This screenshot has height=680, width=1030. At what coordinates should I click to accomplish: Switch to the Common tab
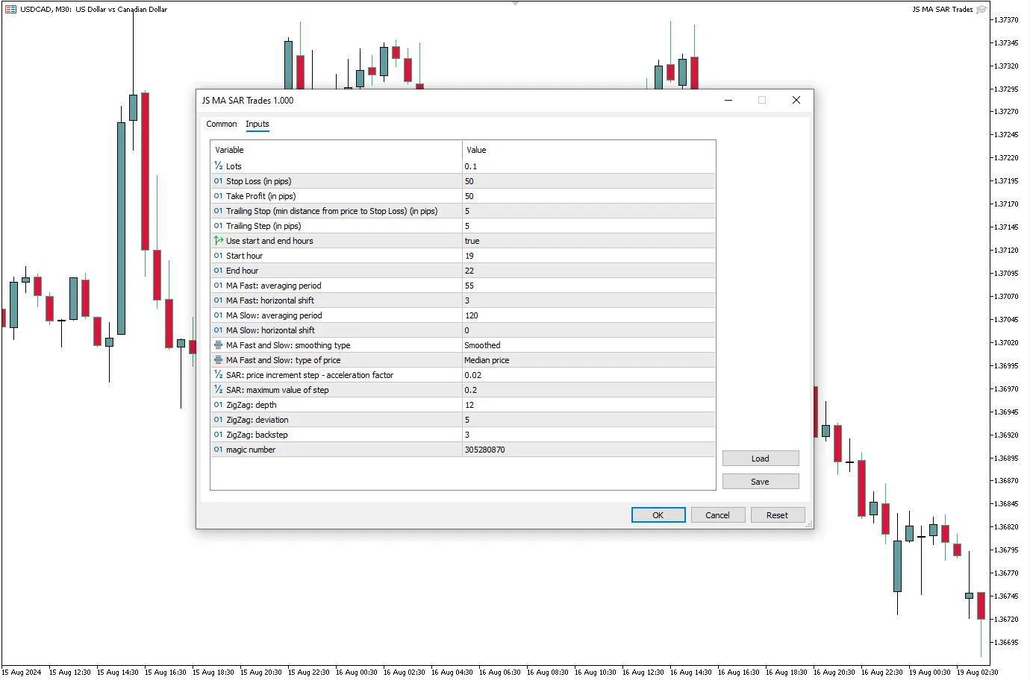[x=221, y=124]
